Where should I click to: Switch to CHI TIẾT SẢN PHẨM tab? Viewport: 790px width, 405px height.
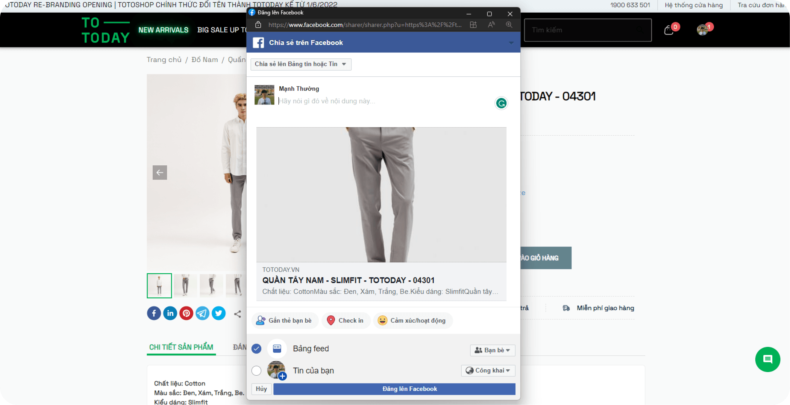pos(181,347)
